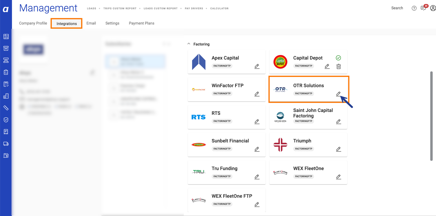Image resolution: width=436 pixels, height=216 pixels.
Task: Edit the WinFactor FTP integration
Action: 257,94
